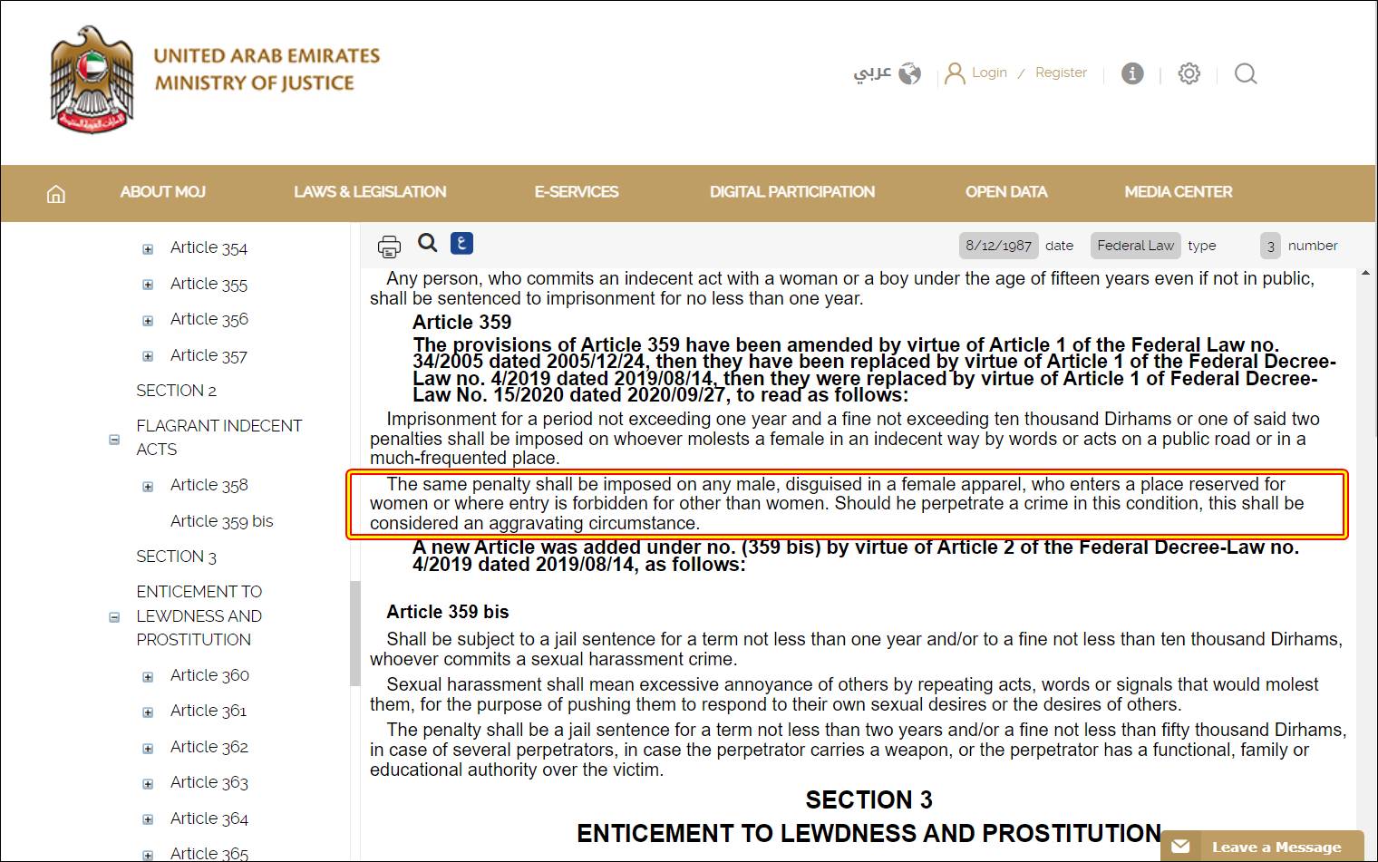This screenshot has width=1378, height=862.
Task: Print the law using the printer icon
Action: 389,246
